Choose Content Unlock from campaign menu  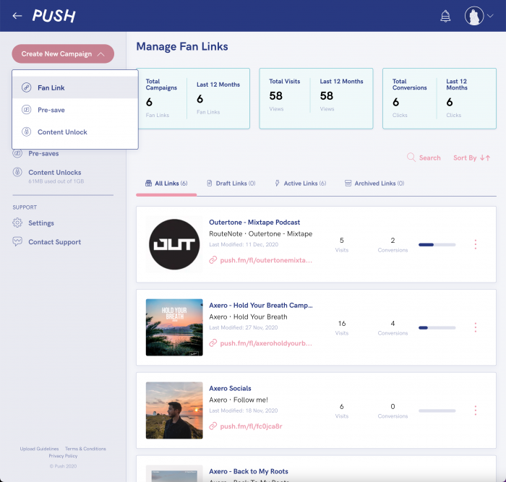[x=61, y=132]
